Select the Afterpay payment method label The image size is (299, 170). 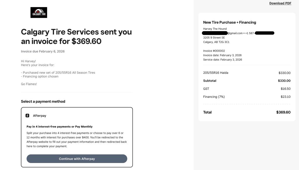click(x=39, y=116)
